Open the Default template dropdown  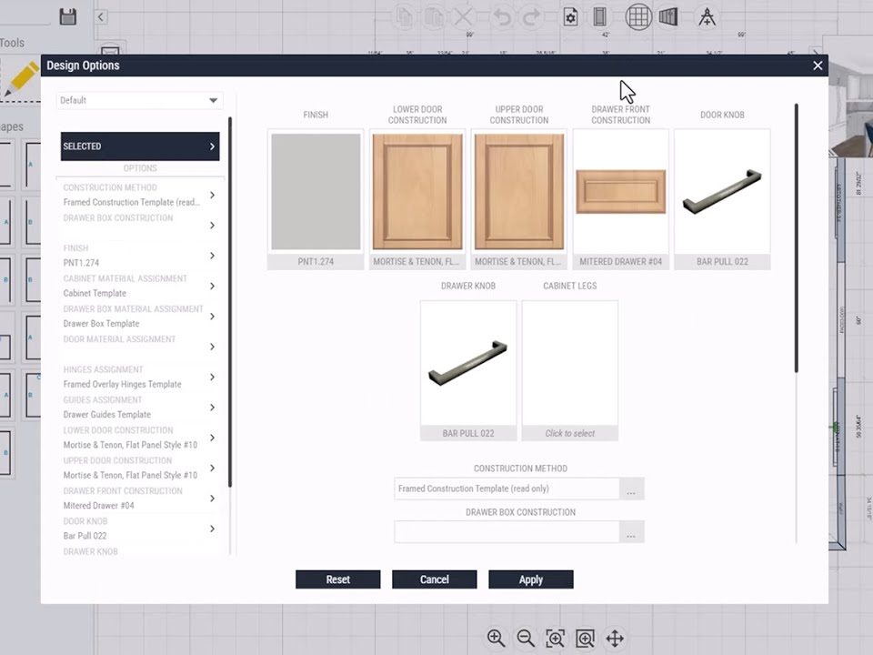point(139,100)
